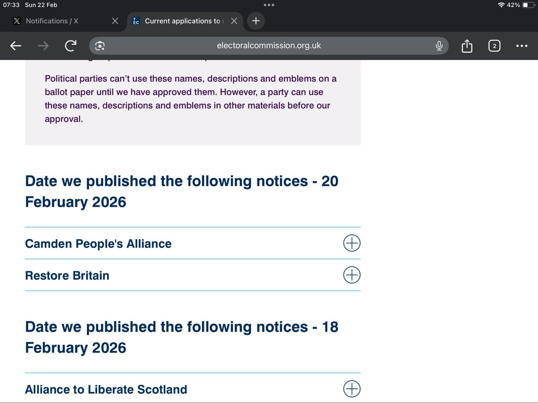This screenshot has height=403, width=538.
Task: Tap the multitasking three dots at top
Action: 269,5
